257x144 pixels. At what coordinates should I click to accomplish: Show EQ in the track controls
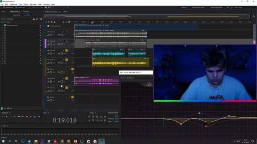[x=55, y=22]
